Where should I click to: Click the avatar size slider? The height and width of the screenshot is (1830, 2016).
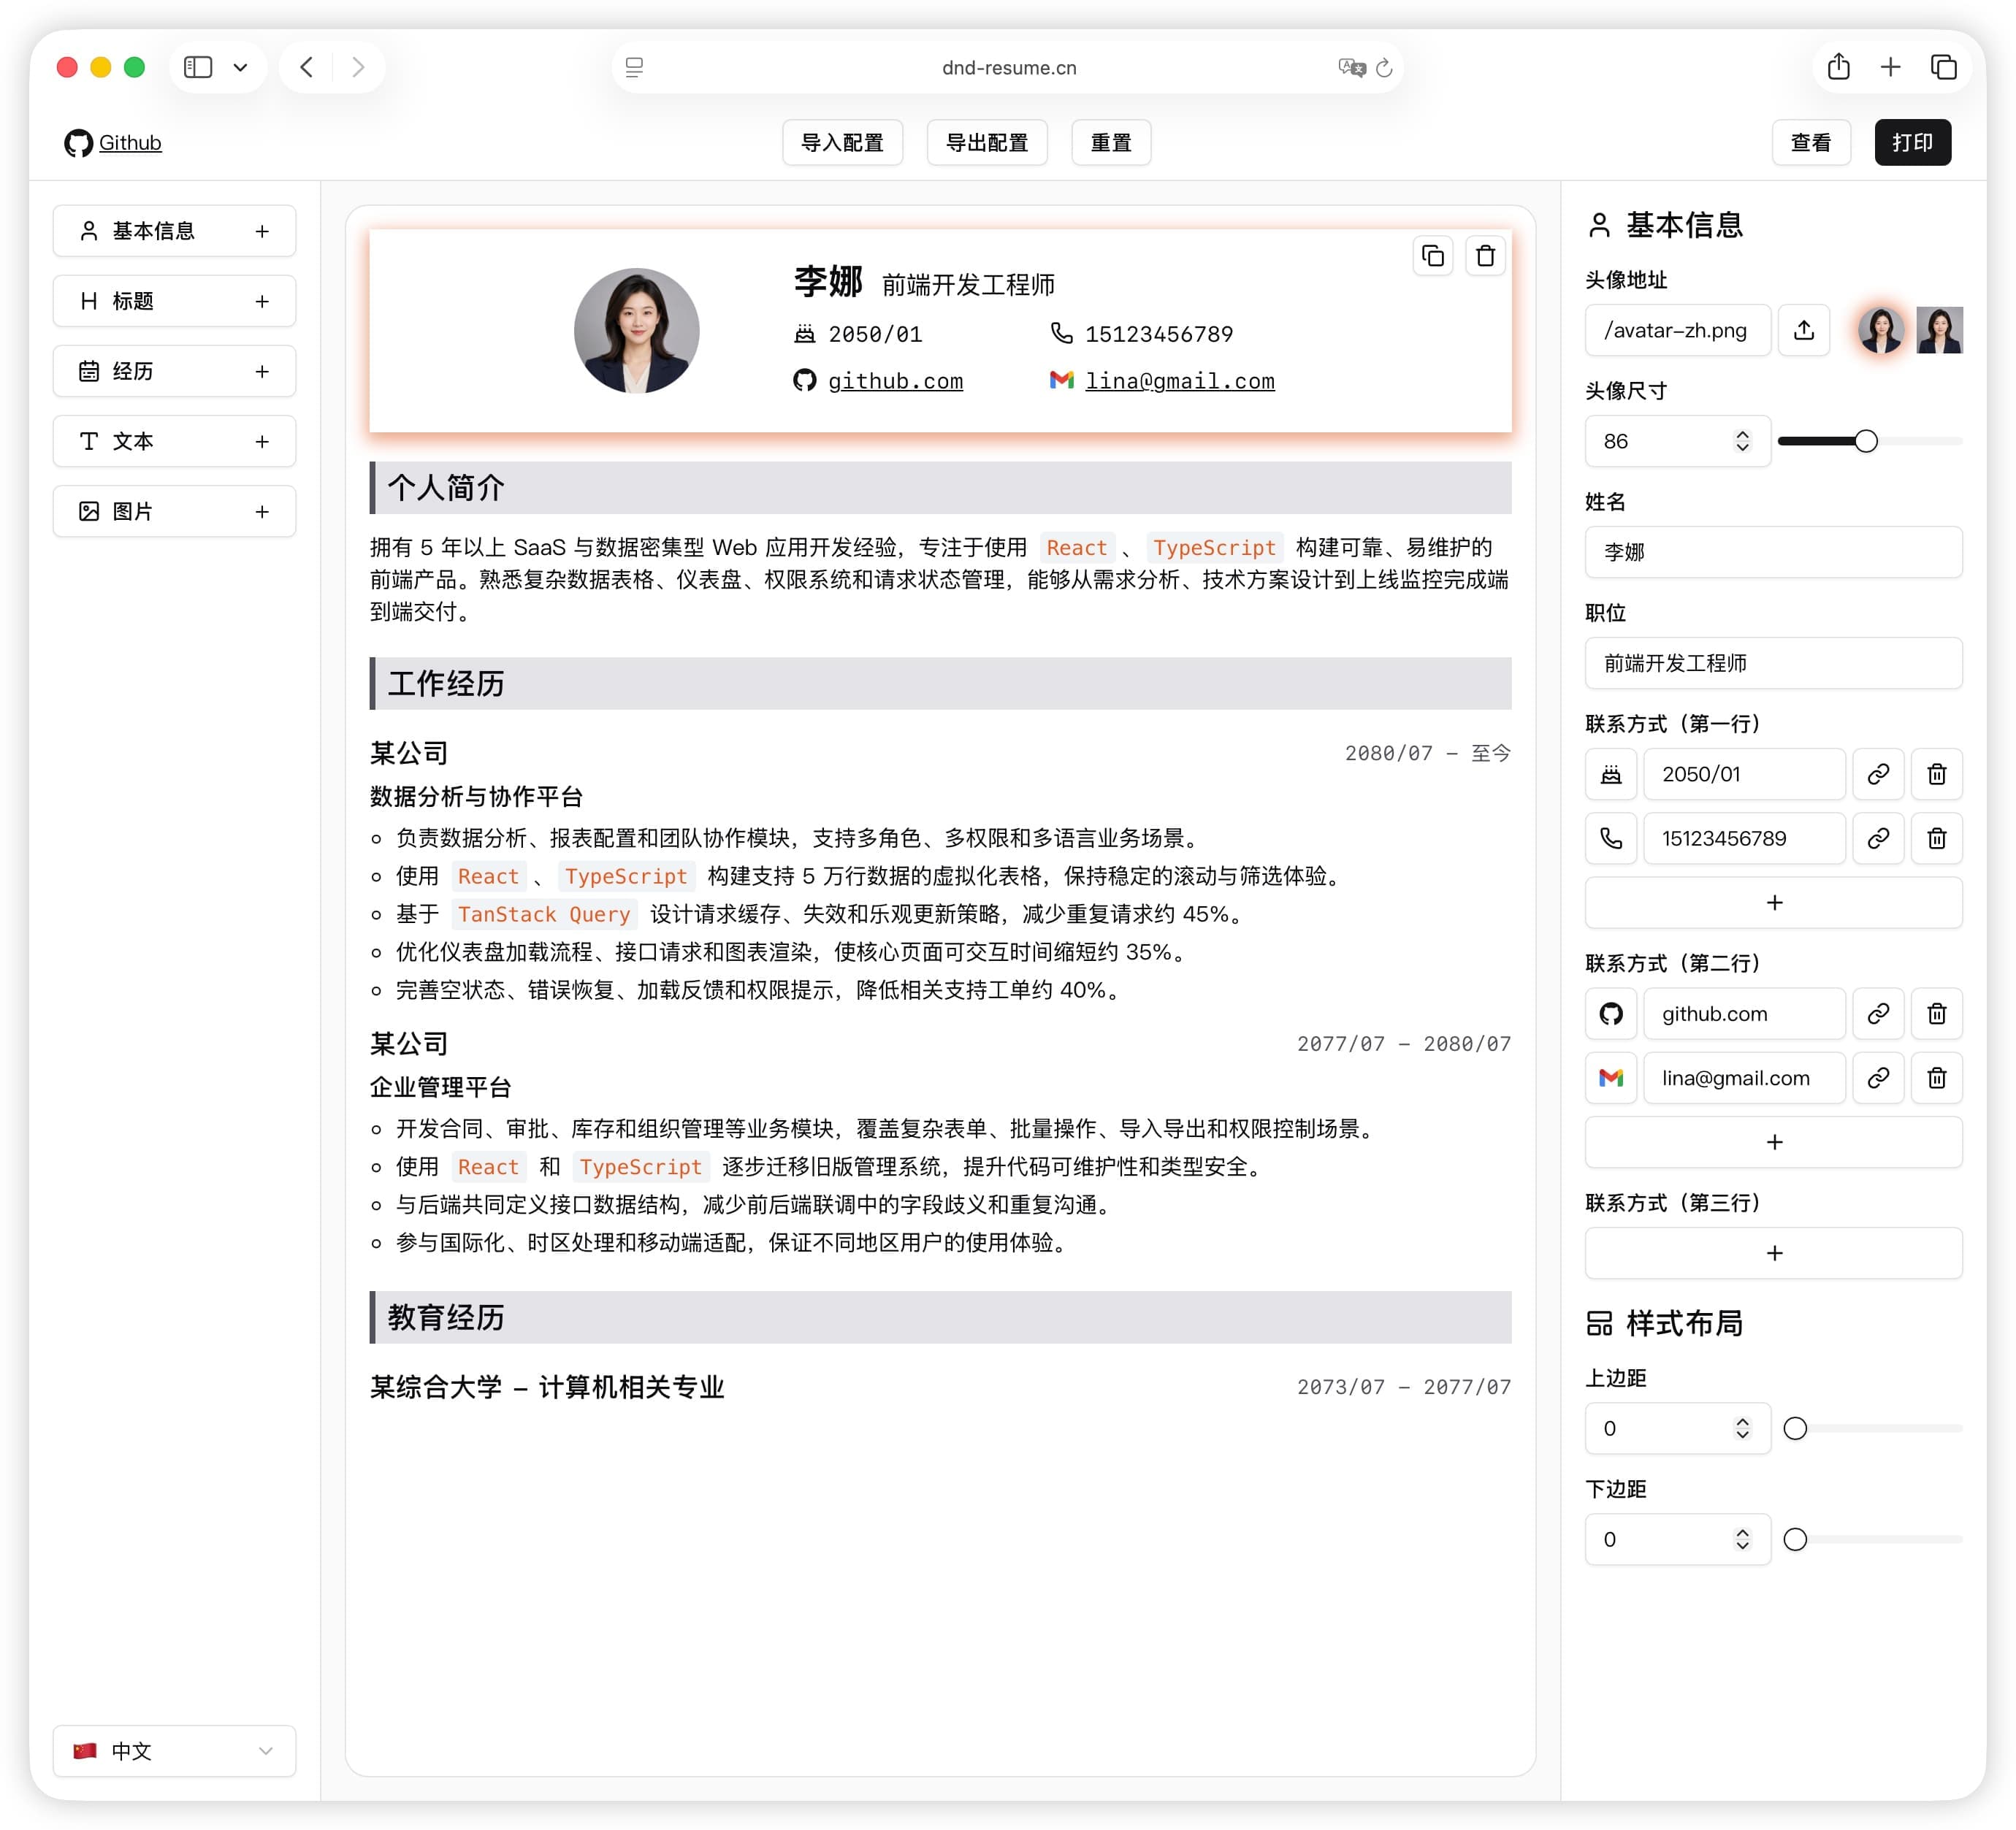coord(1869,441)
